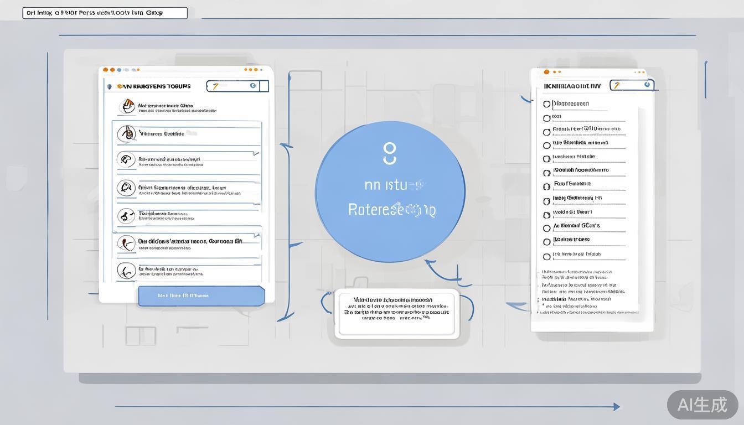Click the white text box below blue circle
The image size is (744, 425).
point(396,314)
